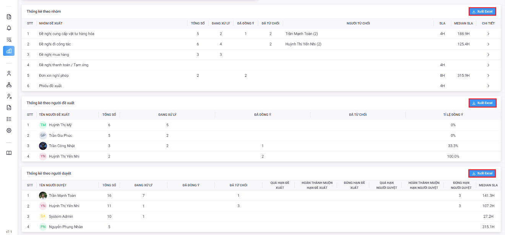Open the organization hierarchy icon

click(9, 85)
